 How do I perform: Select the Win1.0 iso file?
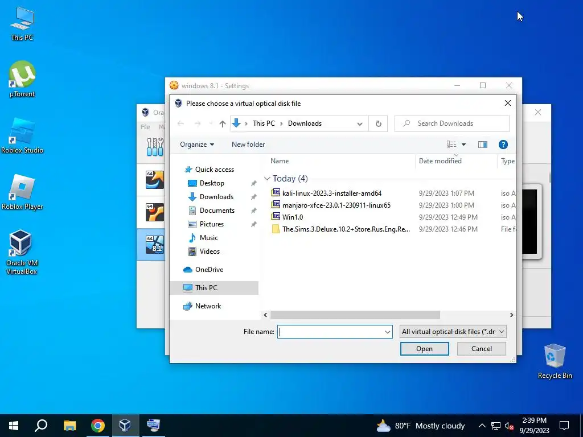tap(293, 217)
